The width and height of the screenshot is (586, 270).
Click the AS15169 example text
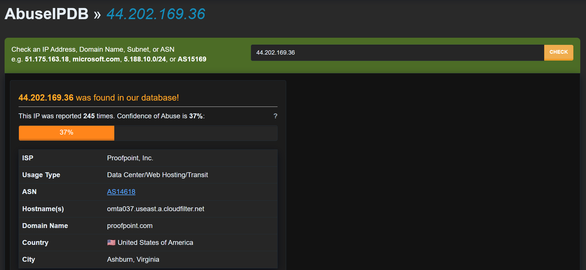click(192, 59)
